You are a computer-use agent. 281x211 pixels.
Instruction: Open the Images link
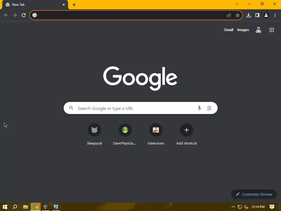(243, 30)
